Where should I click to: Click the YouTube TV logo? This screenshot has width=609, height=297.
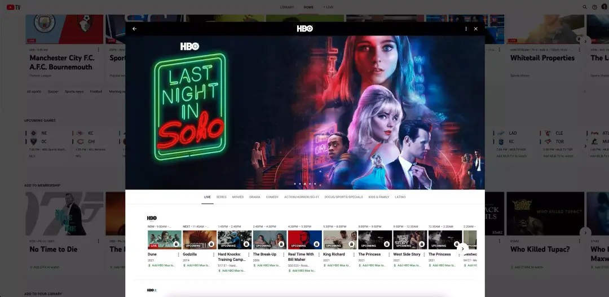[x=13, y=7]
